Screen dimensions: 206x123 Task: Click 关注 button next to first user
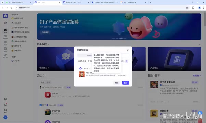(x=68, y=87)
